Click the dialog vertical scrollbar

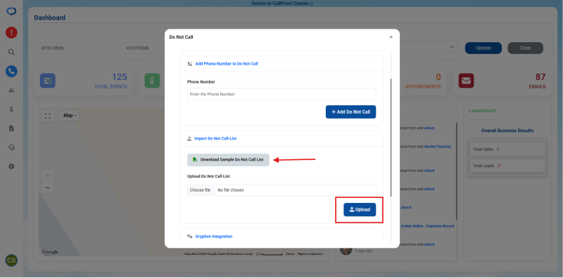(391, 138)
